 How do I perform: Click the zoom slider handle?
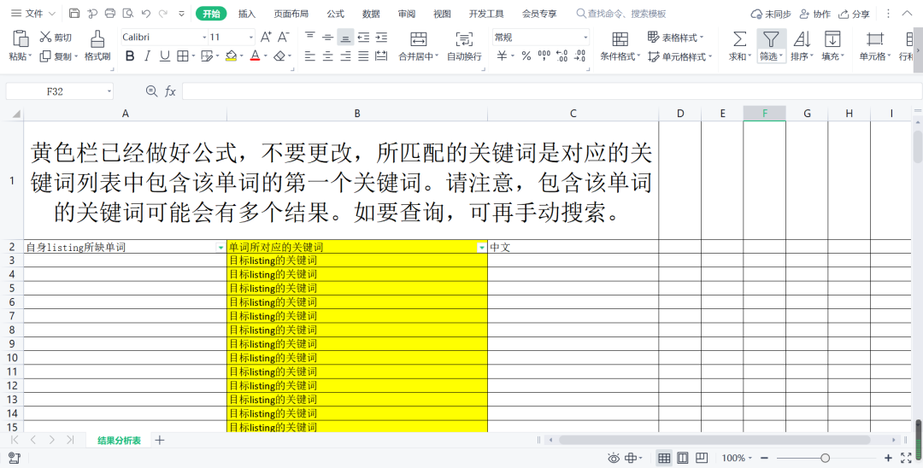(x=826, y=458)
